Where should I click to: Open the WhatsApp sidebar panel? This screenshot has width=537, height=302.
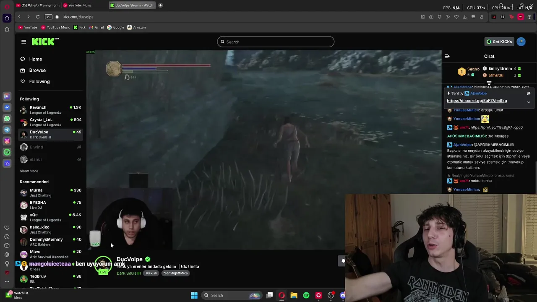coord(7,119)
